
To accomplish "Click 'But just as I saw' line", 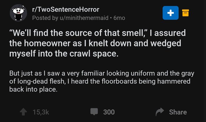I will tap(102, 73).
